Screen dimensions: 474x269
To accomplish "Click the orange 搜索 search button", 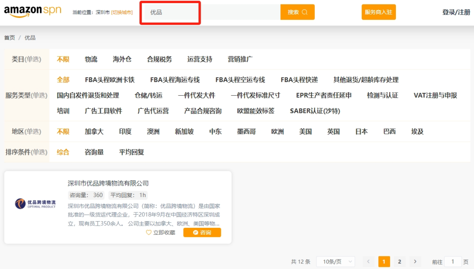I will pyautogui.click(x=297, y=12).
